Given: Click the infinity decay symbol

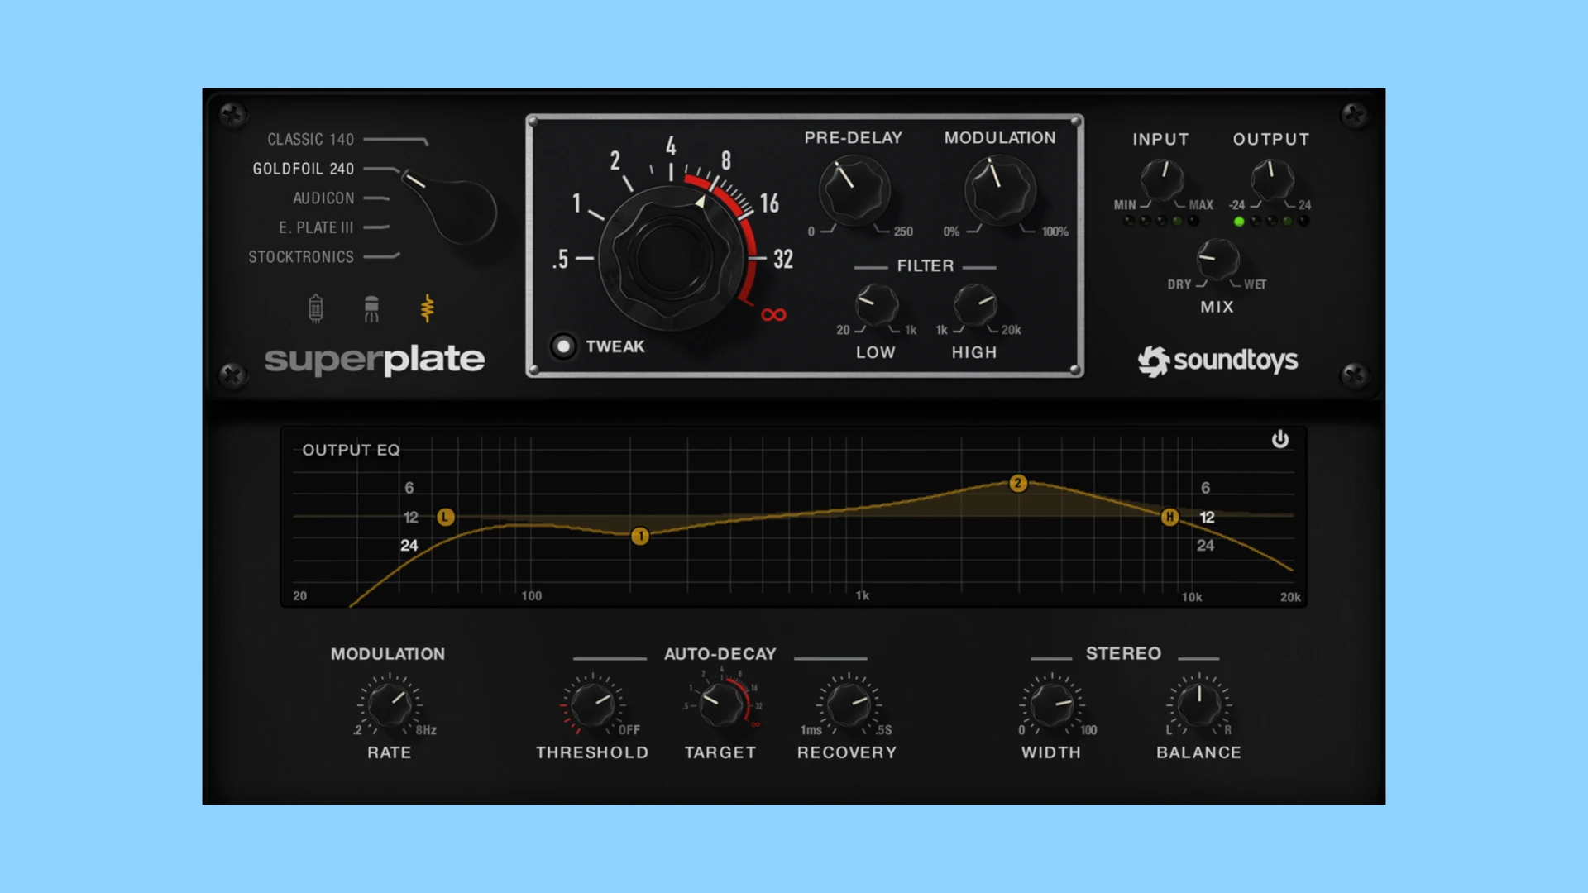Looking at the screenshot, I should click(x=773, y=315).
